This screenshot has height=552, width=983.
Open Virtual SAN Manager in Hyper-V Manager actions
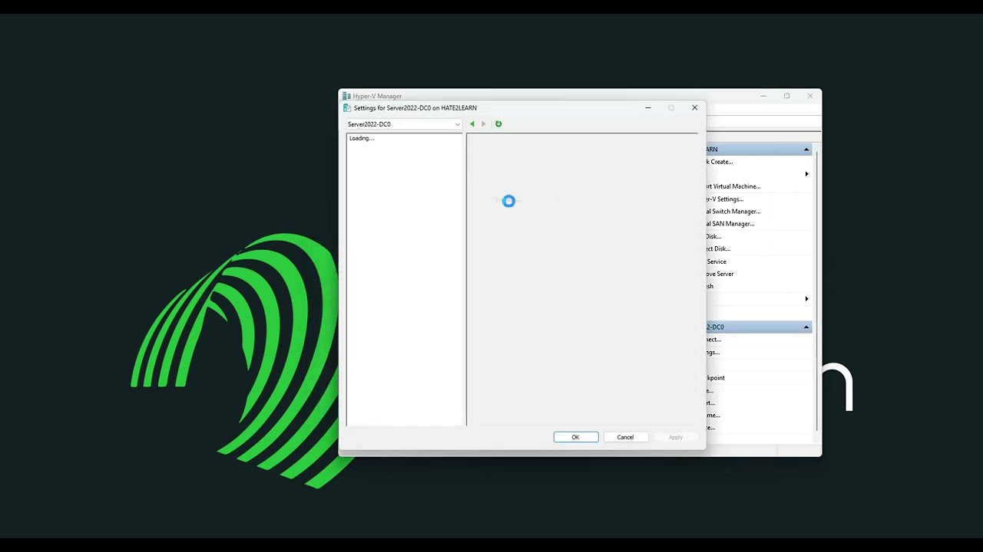[730, 224]
